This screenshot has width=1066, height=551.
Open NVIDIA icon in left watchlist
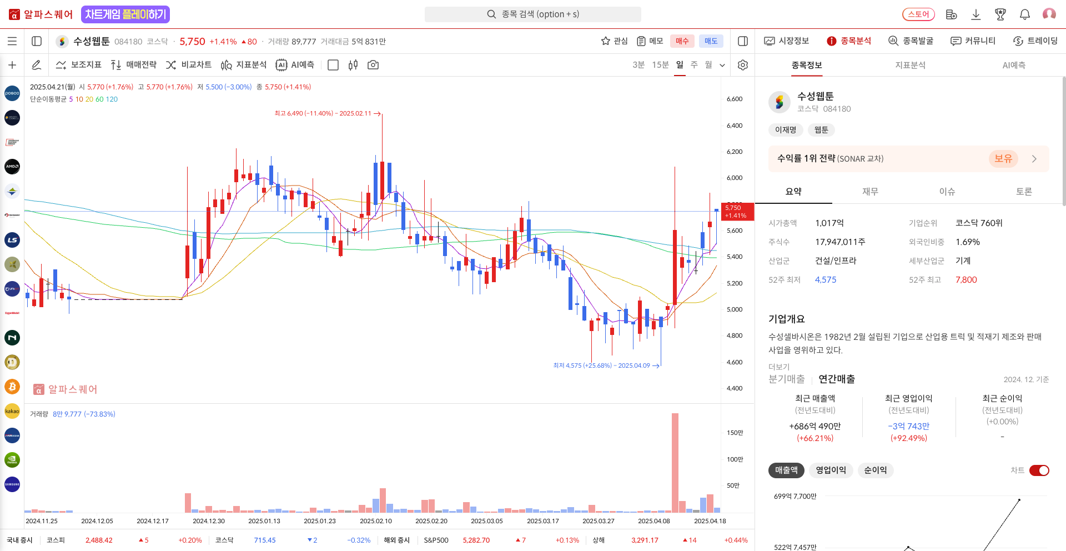pos(12,460)
